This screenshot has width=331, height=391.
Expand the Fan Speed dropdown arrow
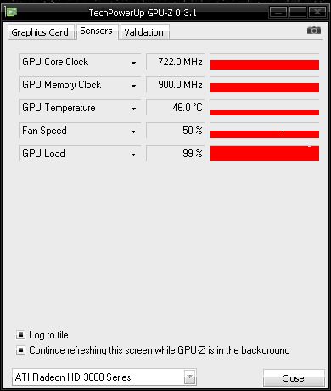pos(133,131)
